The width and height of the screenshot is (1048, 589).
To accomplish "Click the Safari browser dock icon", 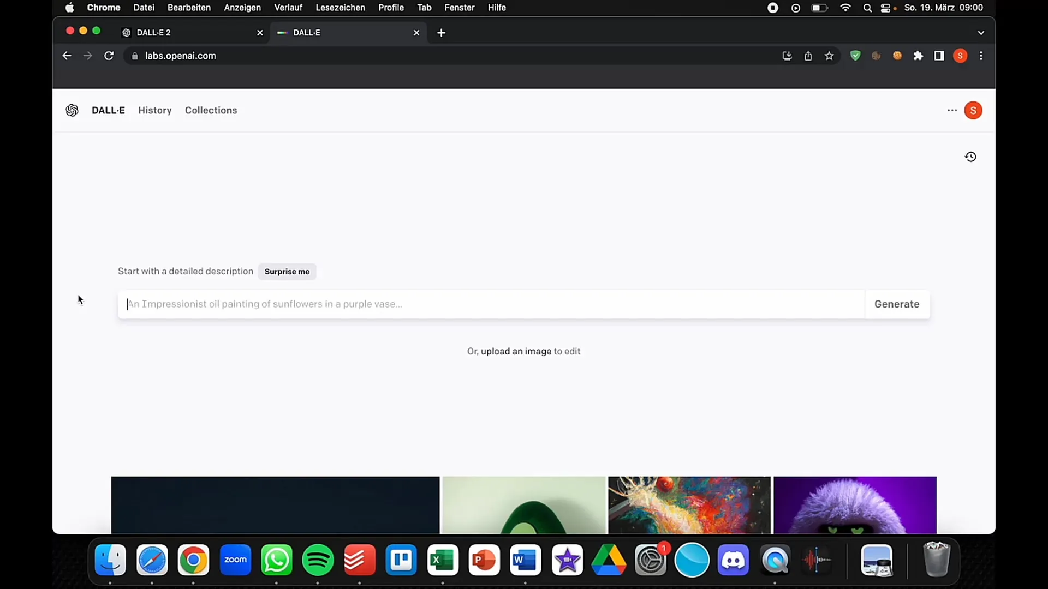I will (152, 560).
